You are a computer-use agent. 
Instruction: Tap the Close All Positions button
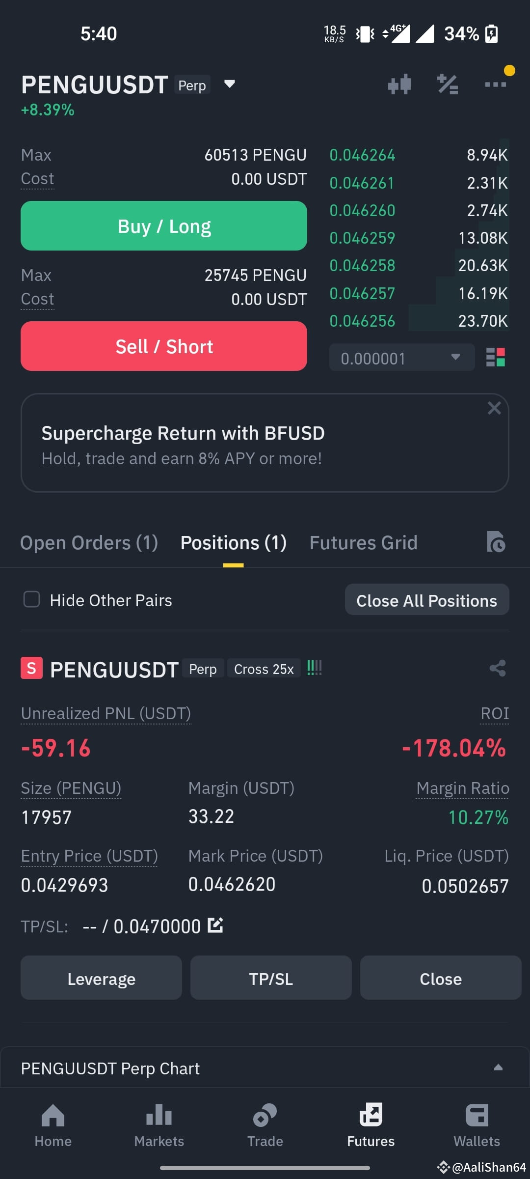pos(427,600)
